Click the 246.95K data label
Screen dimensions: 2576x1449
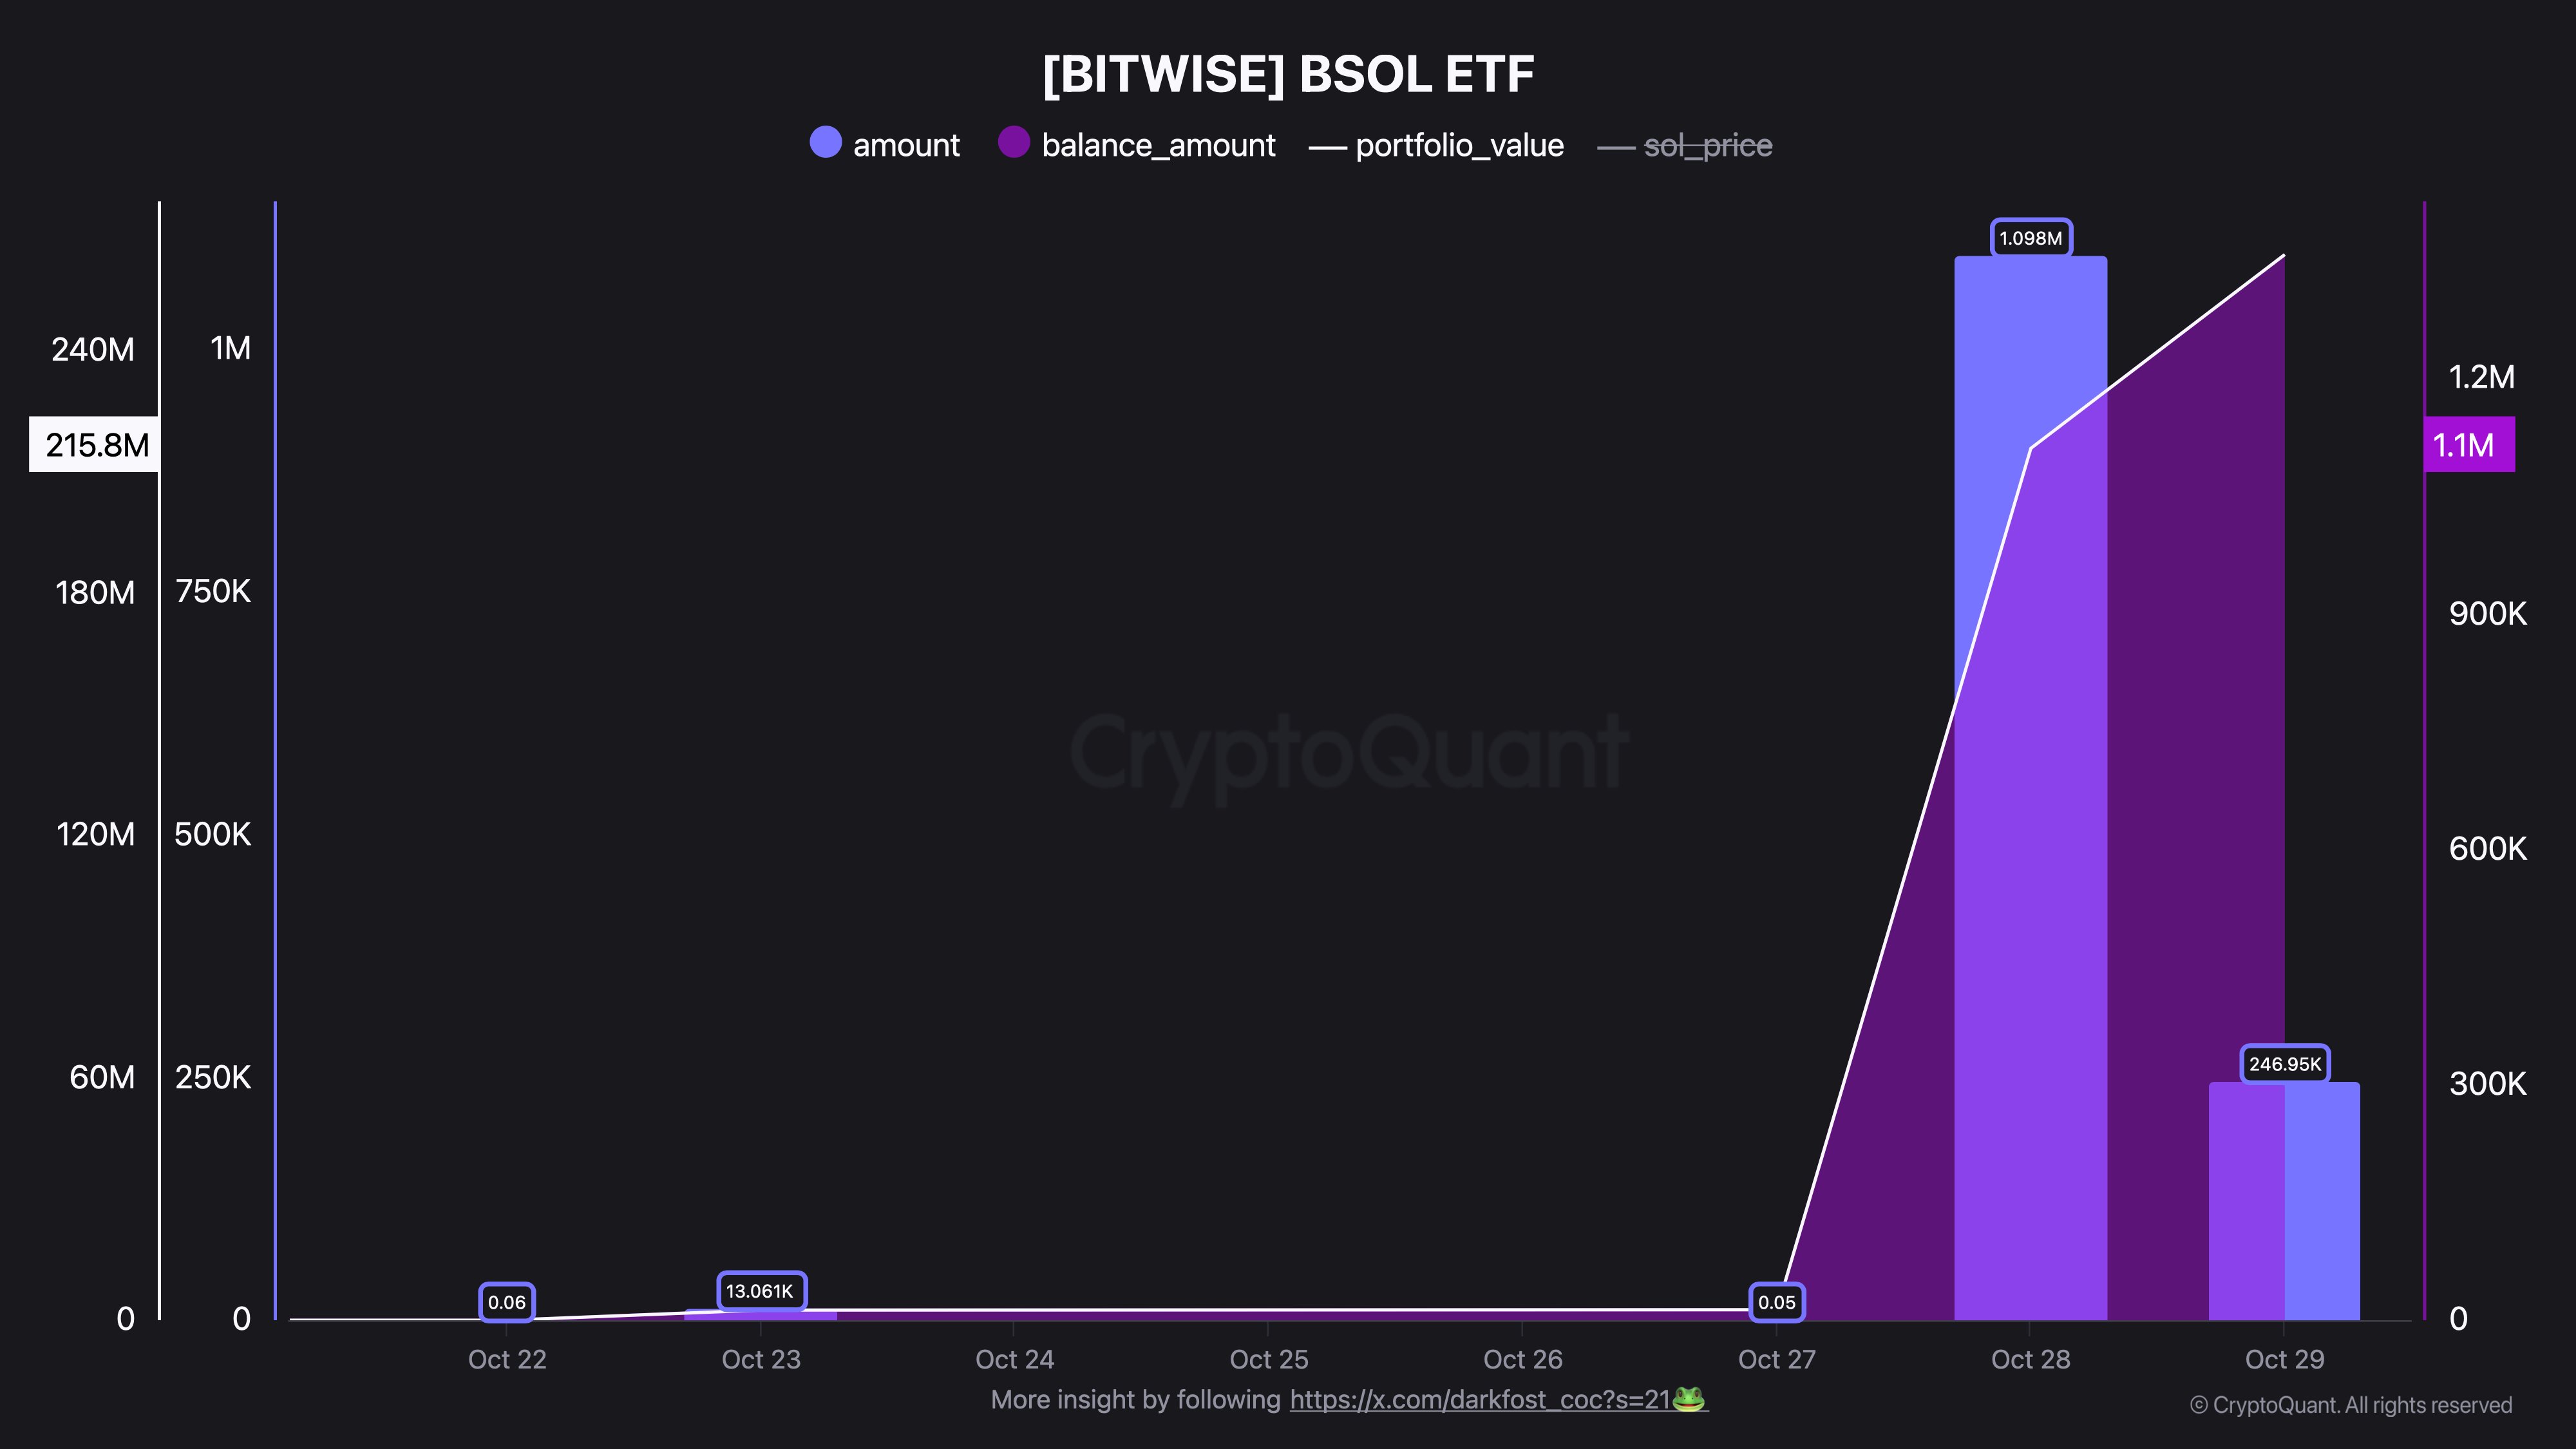(2284, 1064)
